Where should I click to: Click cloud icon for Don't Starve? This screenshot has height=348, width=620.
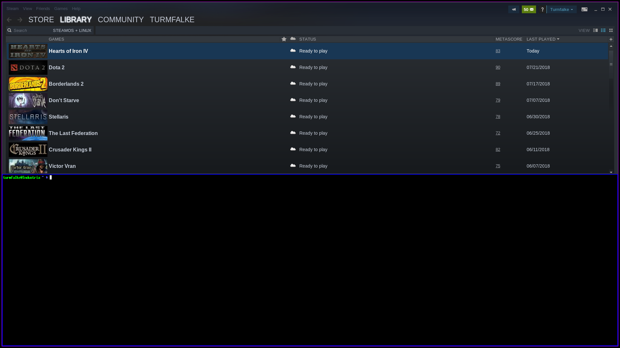293,100
